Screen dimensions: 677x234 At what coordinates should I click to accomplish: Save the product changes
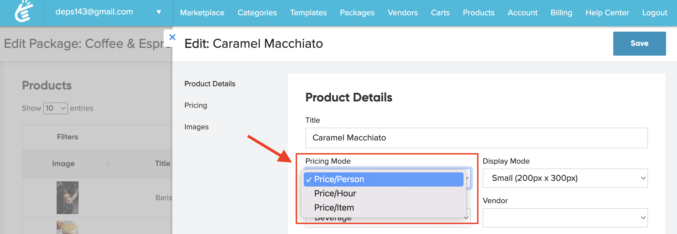(639, 43)
